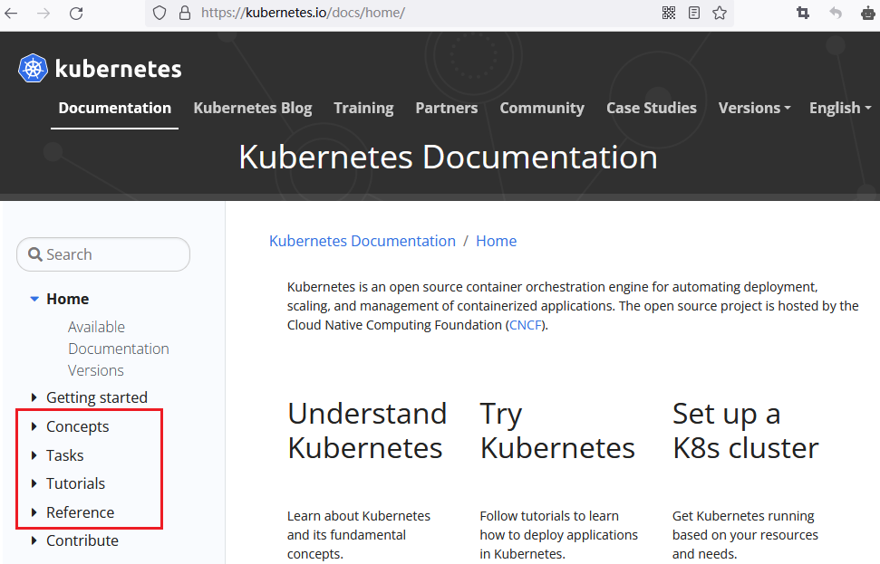Click the Kubernetes Documentation page title
The width and height of the screenshot is (880, 564).
pos(448,157)
